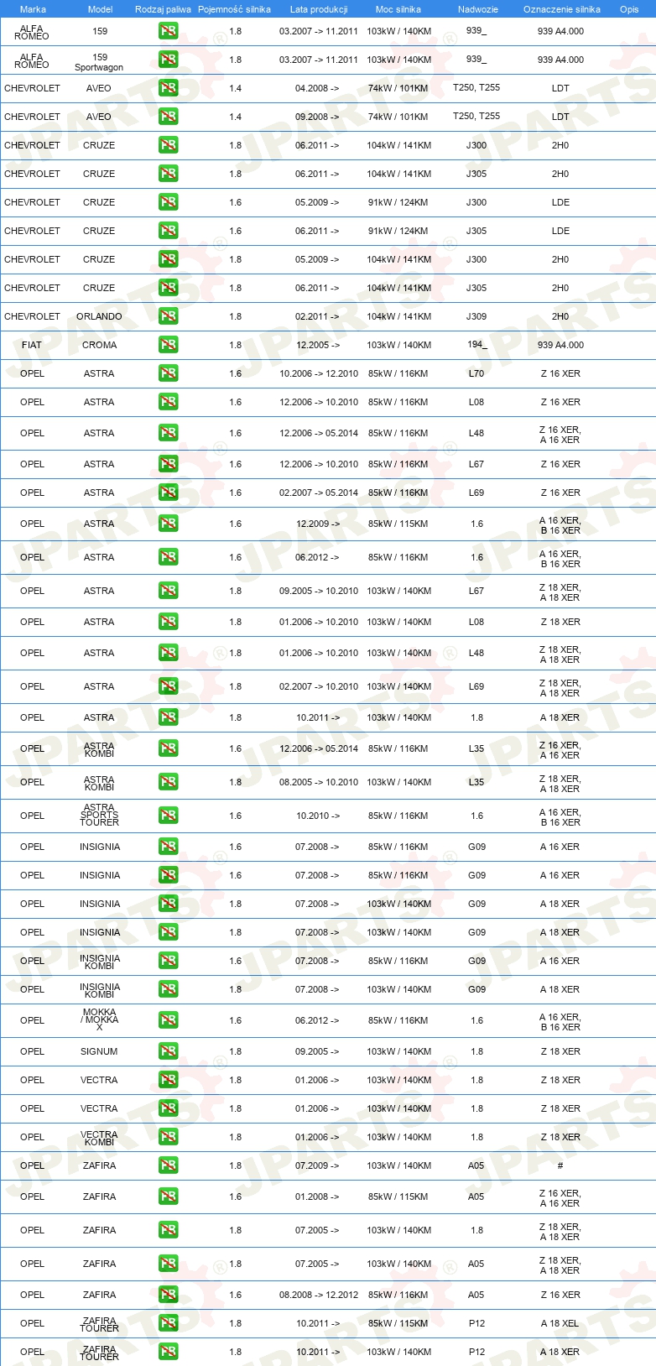The height and width of the screenshot is (1366, 656).
Task: Click fuel icon in Astra 1.6 L08 row
Action: 168,402
